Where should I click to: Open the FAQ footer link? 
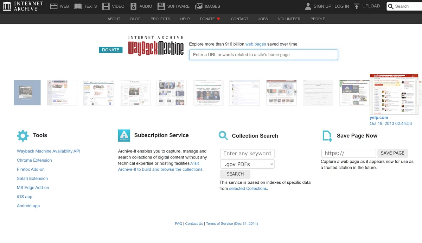point(179,224)
